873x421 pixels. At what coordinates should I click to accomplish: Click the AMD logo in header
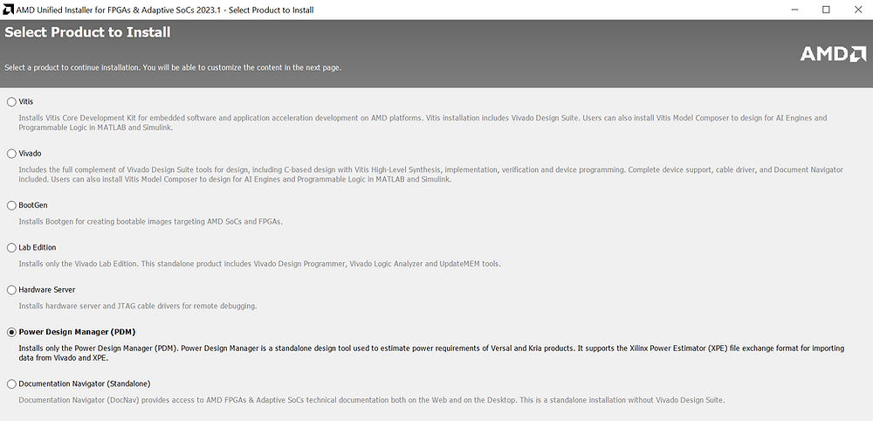coord(833,53)
